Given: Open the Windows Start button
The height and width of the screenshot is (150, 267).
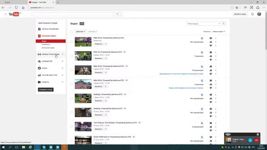Looking at the screenshot, I should 3,147.
